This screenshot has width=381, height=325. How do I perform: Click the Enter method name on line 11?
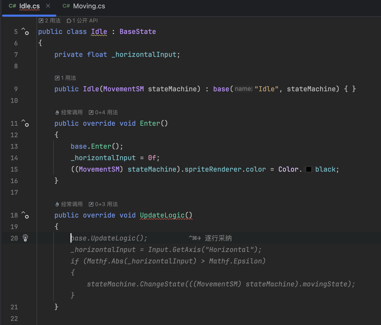pos(150,123)
